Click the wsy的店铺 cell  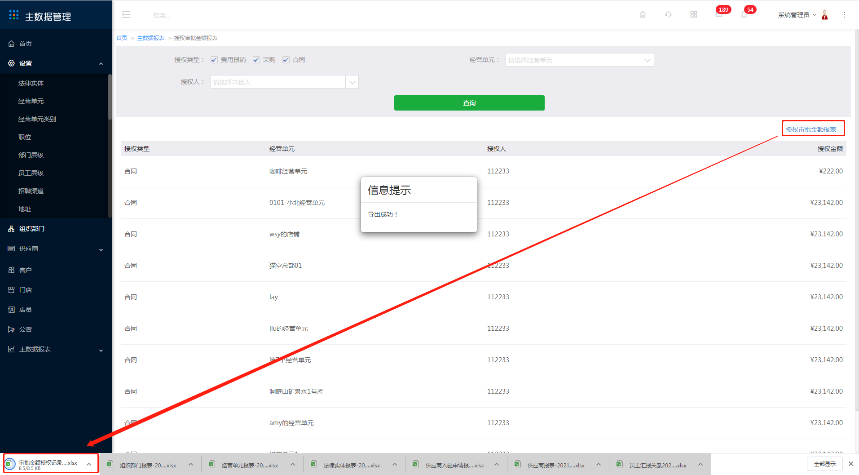[284, 234]
